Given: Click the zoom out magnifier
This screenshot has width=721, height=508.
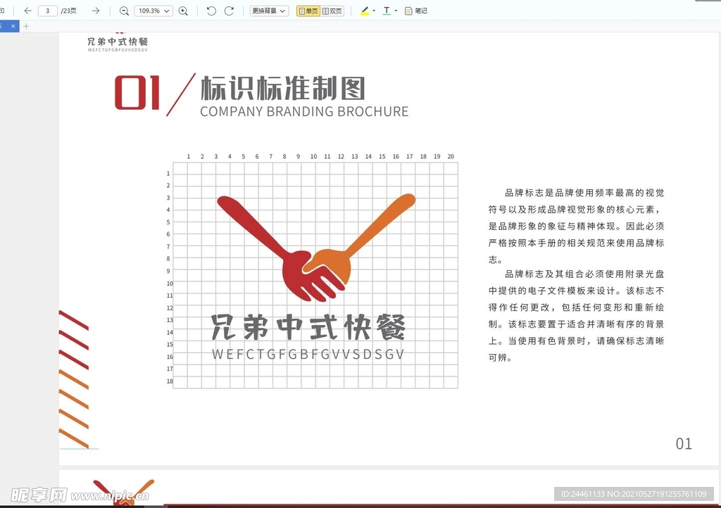Looking at the screenshot, I should click(x=124, y=11).
